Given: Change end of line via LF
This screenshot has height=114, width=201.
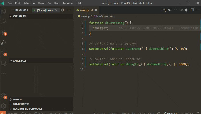Looking at the screenshot, I should click(134, 113).
